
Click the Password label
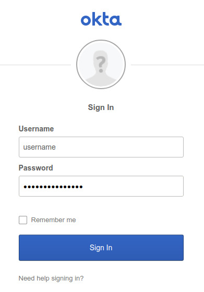tap(36, 168)
